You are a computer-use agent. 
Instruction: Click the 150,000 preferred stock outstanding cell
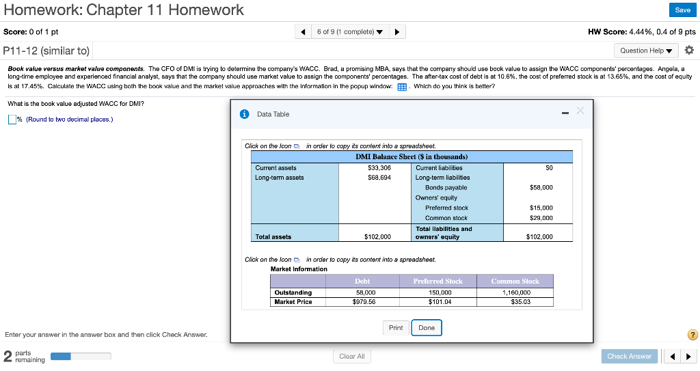click(440, 293)
